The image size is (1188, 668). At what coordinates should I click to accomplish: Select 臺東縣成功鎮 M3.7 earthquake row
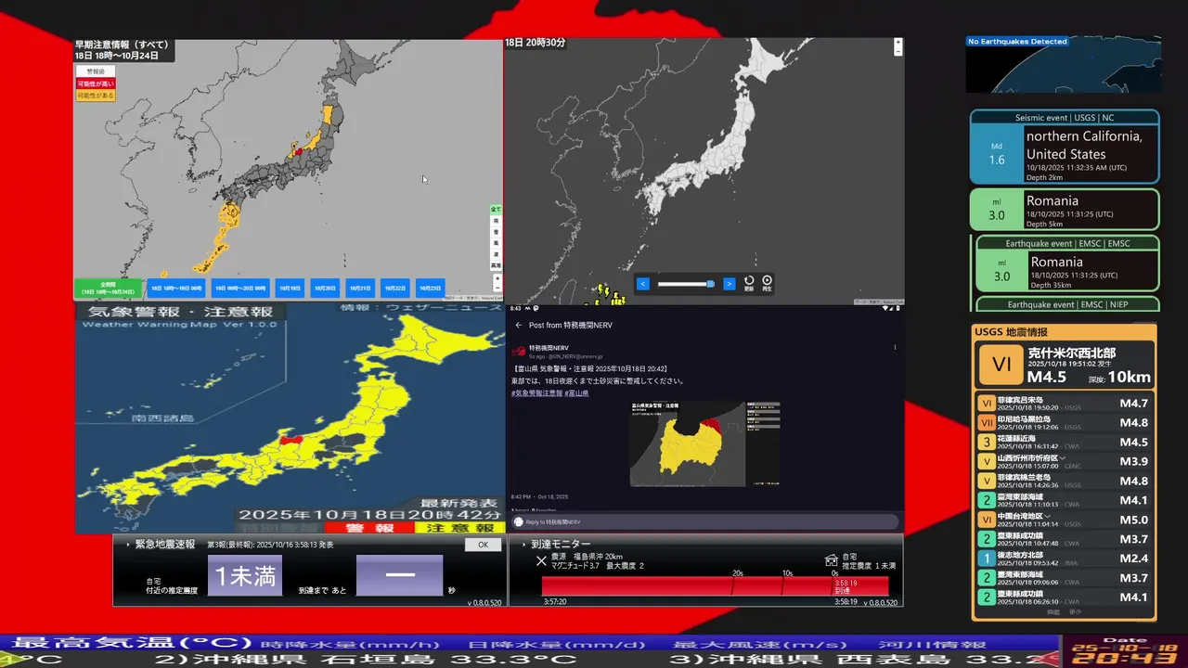[x=1065, y=539]
